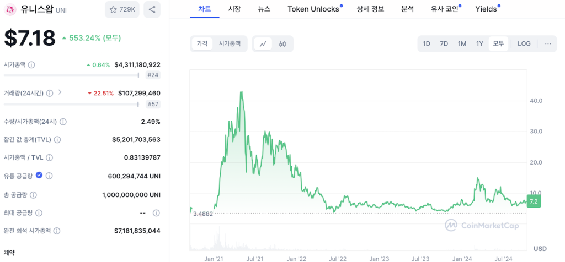Viewport: 565px width, 262px height.
Task: Set chart range to 7D
Action: [444, 44]
